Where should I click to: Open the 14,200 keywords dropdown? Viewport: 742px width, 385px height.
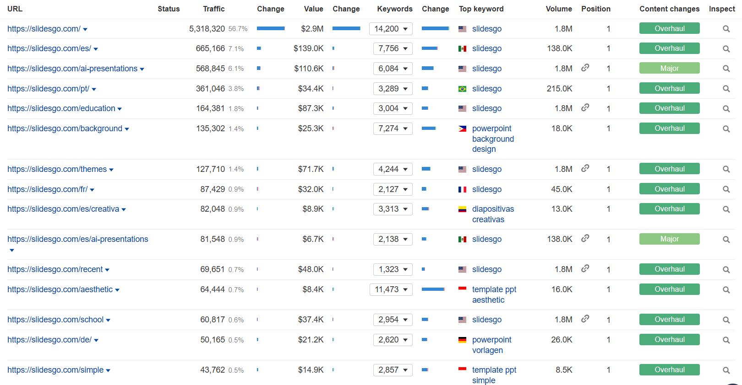tap(391, 29)
